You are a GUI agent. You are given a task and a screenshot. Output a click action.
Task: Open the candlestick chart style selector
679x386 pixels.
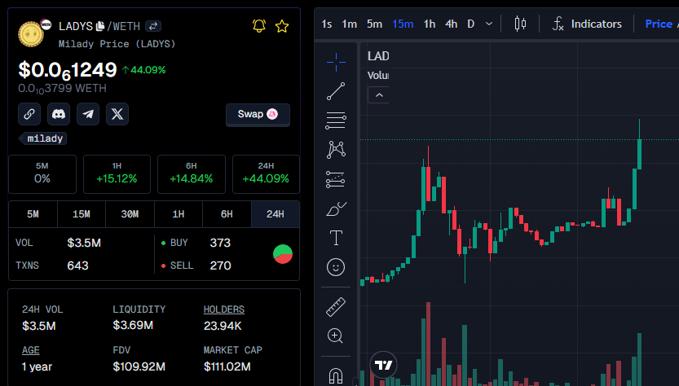pos(520,24)
